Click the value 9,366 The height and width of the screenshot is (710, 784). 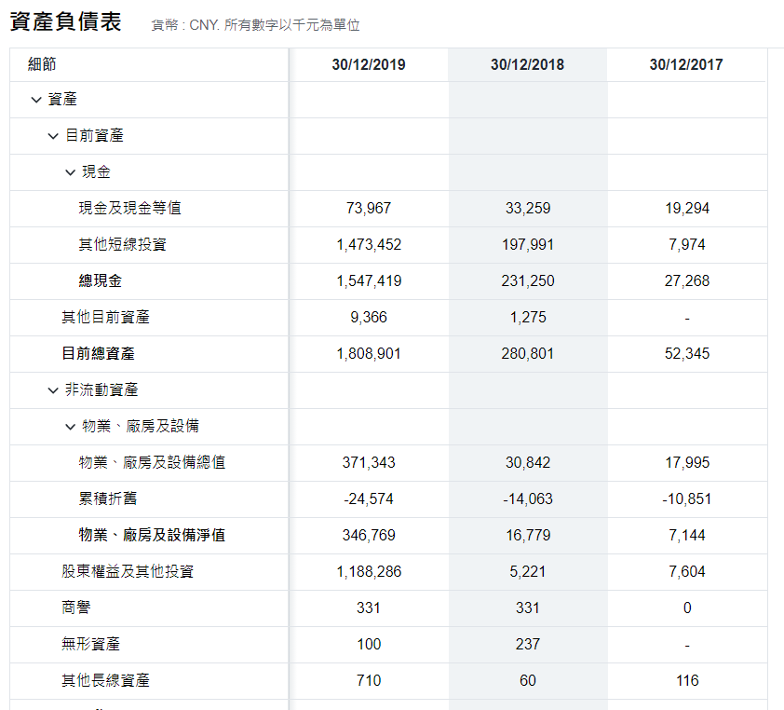click(x=369, y=317)
